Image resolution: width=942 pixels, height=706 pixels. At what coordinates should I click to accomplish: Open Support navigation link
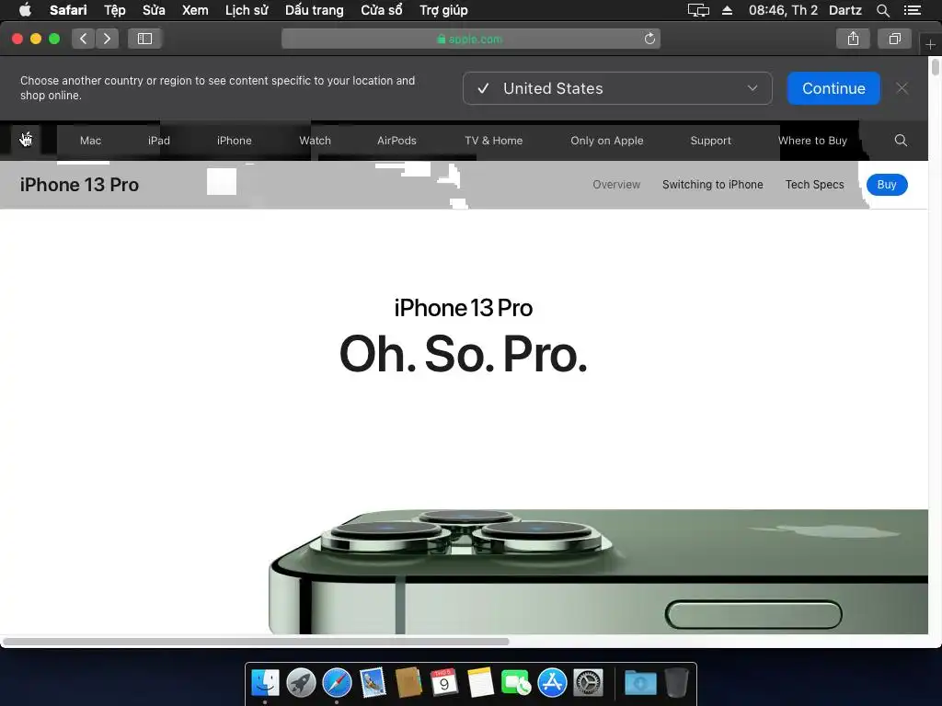coord(711,141)
